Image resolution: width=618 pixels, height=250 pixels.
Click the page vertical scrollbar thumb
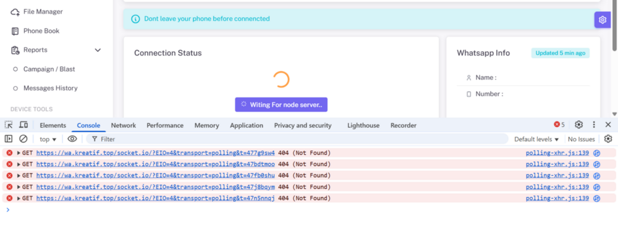(614, 25)
